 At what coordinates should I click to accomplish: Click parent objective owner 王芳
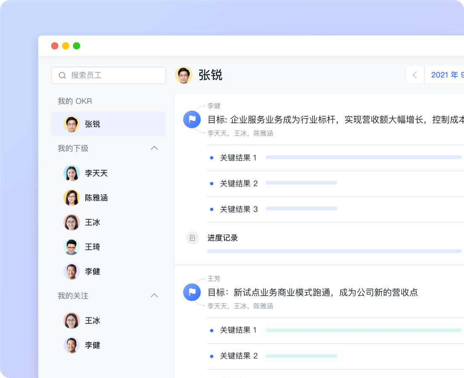(214, 278)
